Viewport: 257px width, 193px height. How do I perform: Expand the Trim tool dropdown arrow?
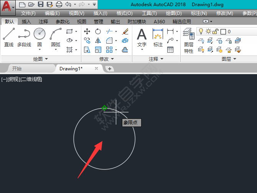point(116,31)
